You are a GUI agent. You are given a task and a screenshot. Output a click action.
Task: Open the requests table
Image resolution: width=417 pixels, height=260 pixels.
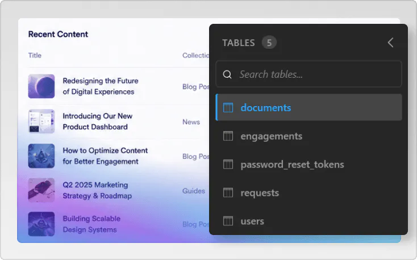click(308, 193)
